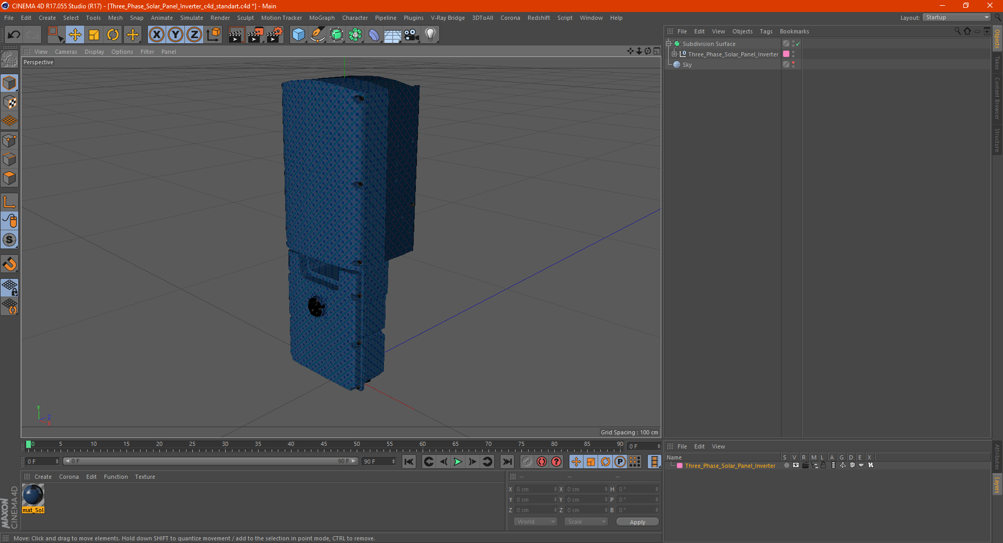Switch to Model mode

[x=9, y=84]
